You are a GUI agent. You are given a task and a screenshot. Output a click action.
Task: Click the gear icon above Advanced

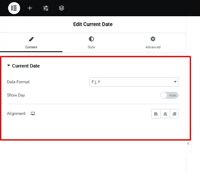153,39
